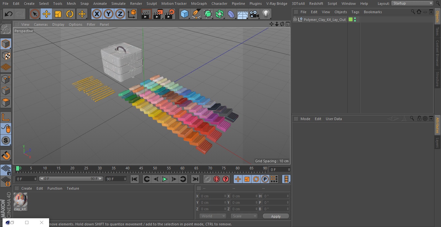This screenshot has height=227, width=441.
Task: Click the timeline range slider
Action: (x=71, y=179)
